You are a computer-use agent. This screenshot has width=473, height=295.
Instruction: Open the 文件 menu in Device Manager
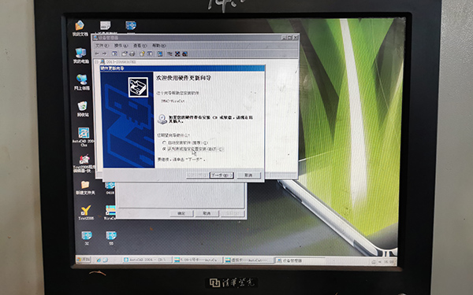tap(102, 46)
